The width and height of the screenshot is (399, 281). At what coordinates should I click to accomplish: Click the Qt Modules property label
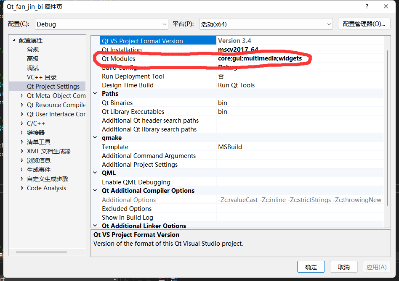coord(118,59)
